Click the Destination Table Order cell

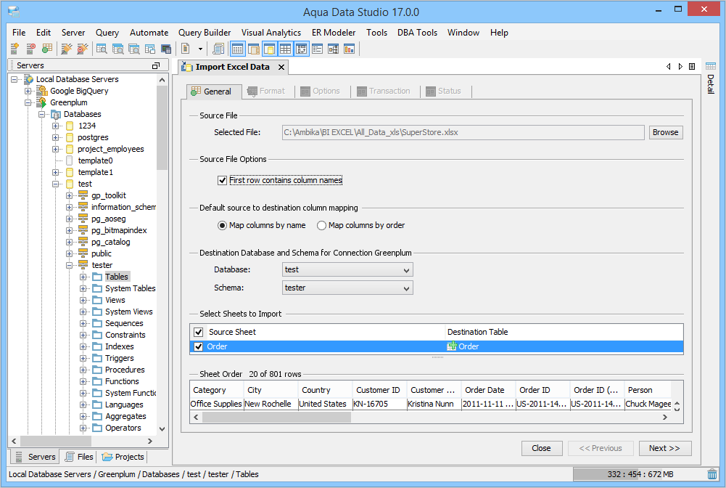pyautogui.click(x=564, y=346)
